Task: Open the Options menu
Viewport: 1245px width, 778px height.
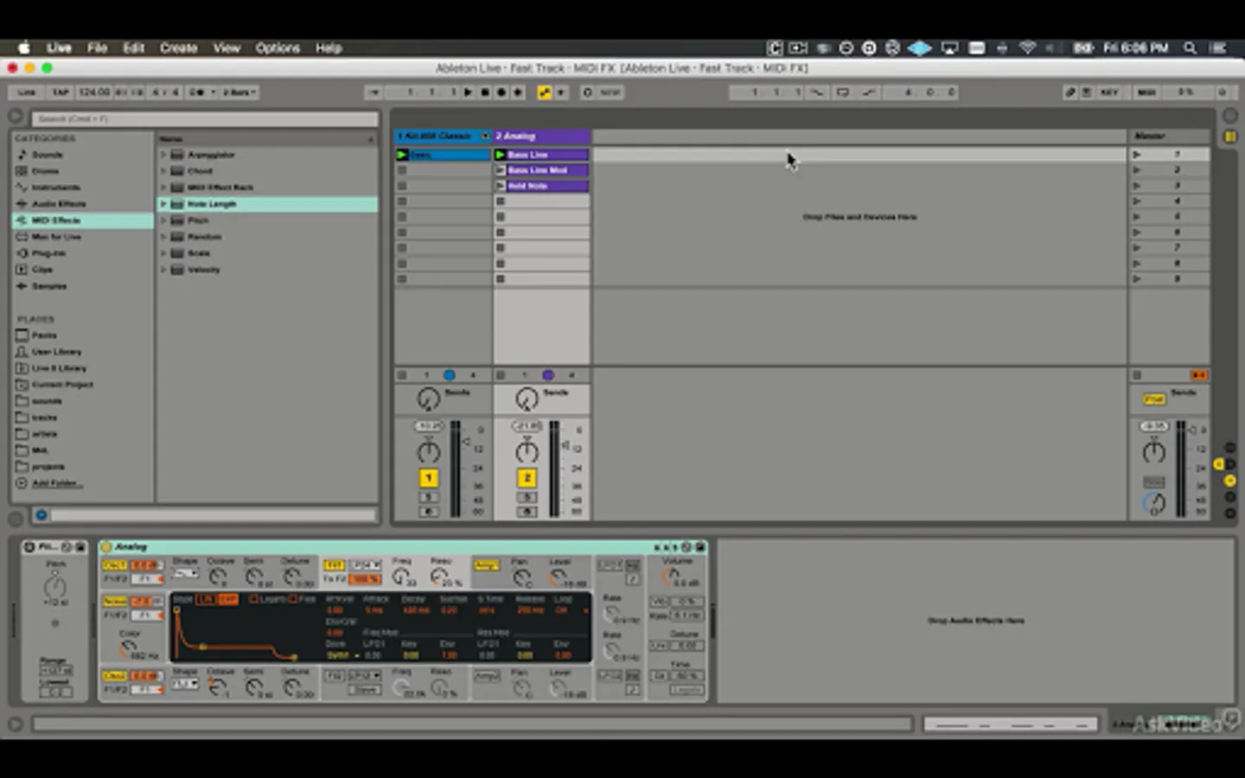Action: [278, 48]
